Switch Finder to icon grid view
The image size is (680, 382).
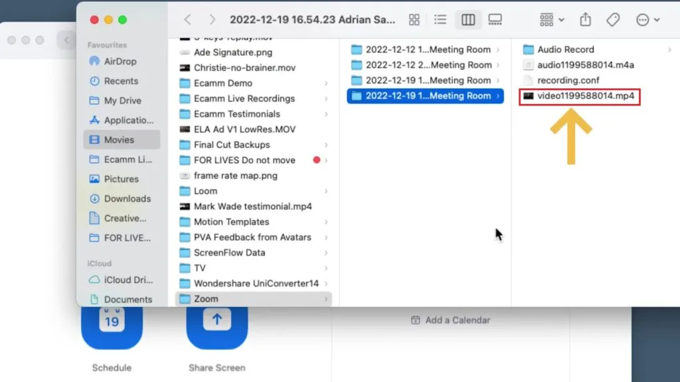414,20
